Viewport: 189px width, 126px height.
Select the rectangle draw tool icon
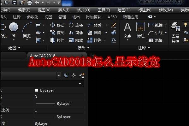click(38, 25)
